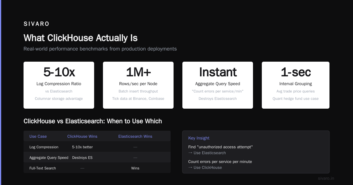The height and width of the screenshot is (185, 353).
Task: Click 'Batch insert throughput' text
Action: [x=138, y=91]
